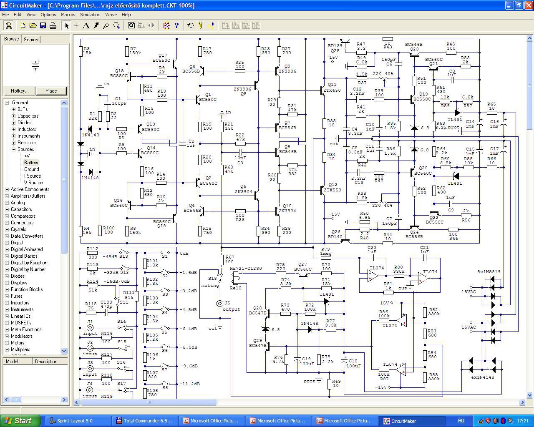Toggle the device browser panel icon
This screenshot has width=534, height=427.
coord(8,25)
